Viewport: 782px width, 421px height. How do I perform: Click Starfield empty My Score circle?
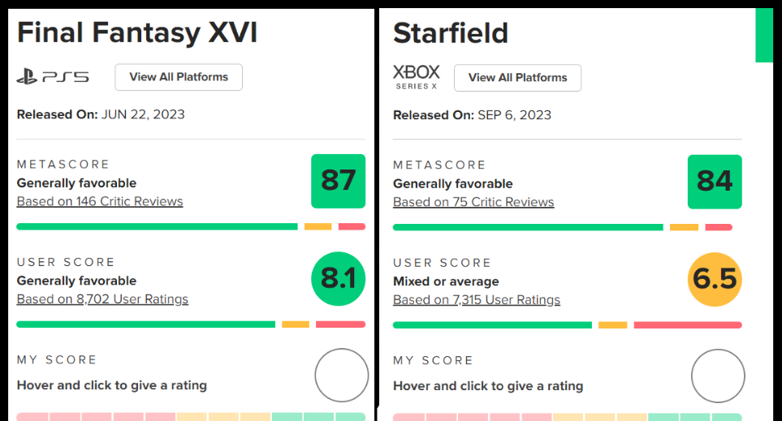(718, 376)
